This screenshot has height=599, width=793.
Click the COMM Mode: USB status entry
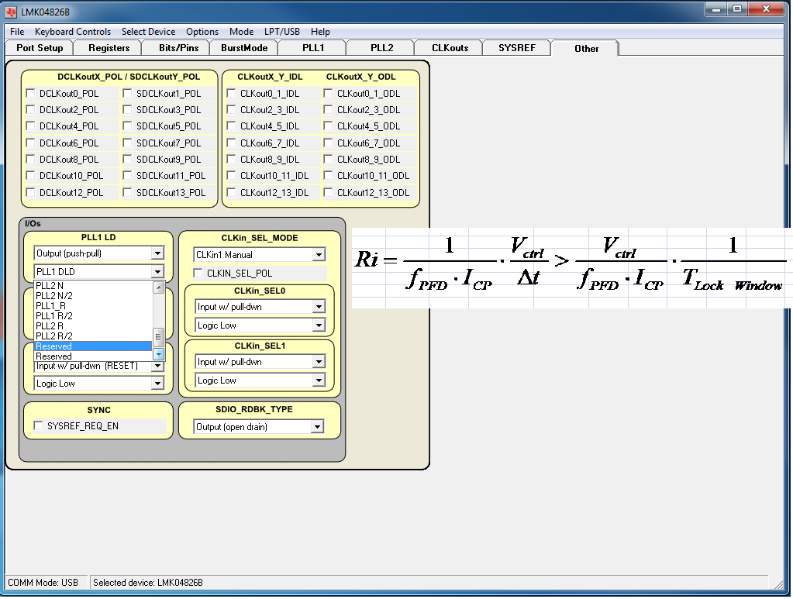43,582
